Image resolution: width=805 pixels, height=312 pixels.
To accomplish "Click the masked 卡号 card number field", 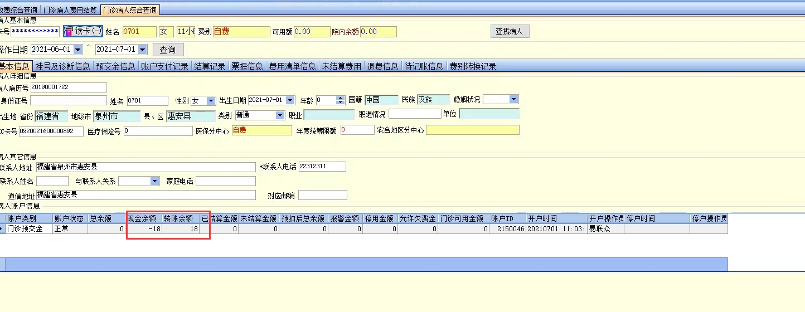I will pos(35,31).
